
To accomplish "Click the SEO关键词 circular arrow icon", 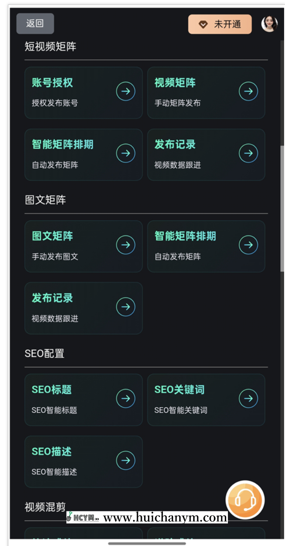I will click(x=249, y=398).
